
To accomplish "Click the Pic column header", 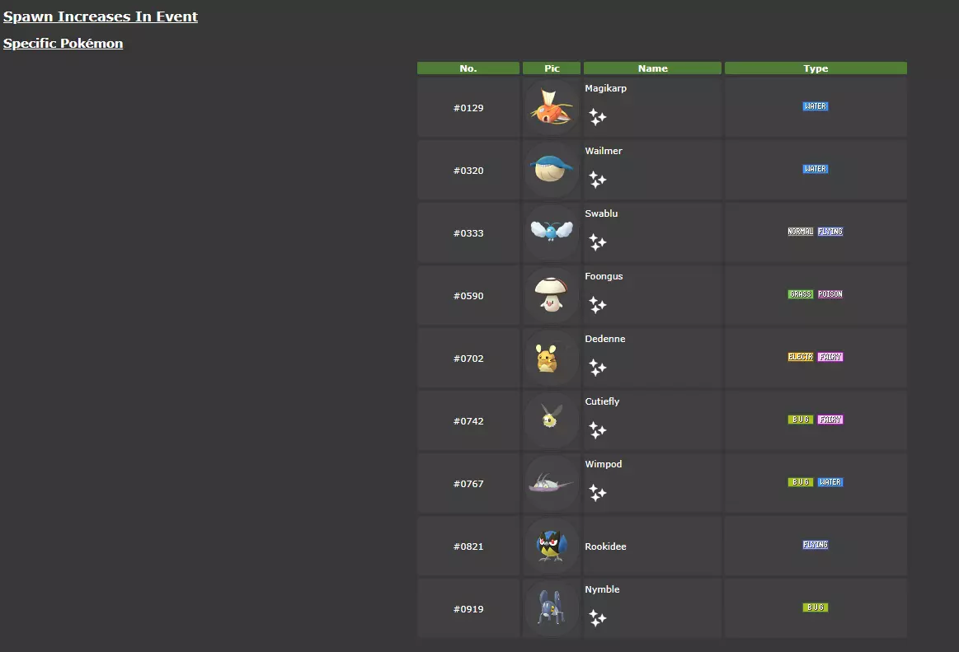I will tap(552, 68).
